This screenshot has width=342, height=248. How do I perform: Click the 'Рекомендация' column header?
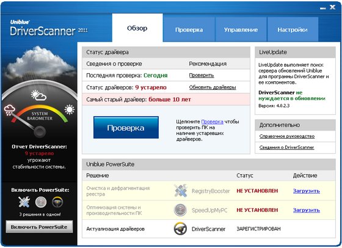coord(208,64)
